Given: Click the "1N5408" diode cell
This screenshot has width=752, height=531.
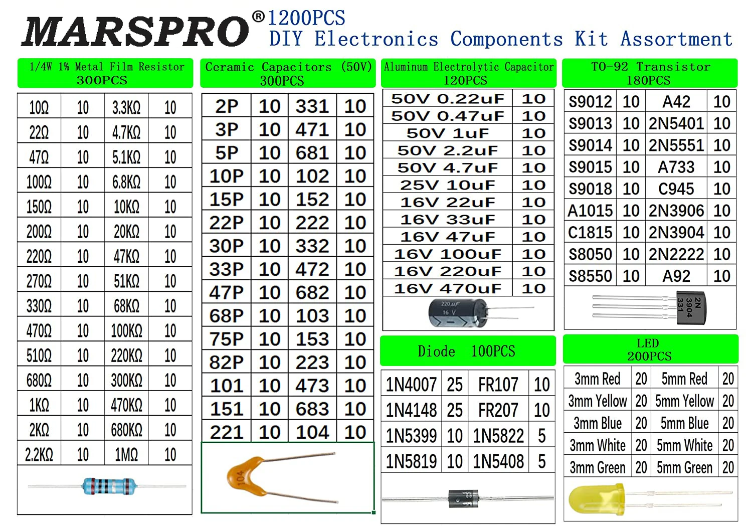Looking at the screenshot, I should 498,461.
